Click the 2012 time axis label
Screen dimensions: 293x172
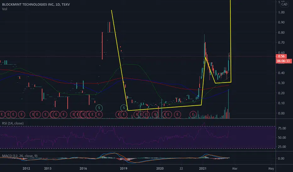pyautogui.click(x=26, y=169)
